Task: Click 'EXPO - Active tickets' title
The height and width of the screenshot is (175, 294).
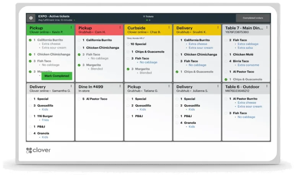Action: [x=54, y=16]
